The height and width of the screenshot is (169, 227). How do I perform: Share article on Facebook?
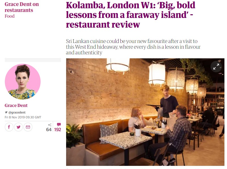tap(9, 127)
